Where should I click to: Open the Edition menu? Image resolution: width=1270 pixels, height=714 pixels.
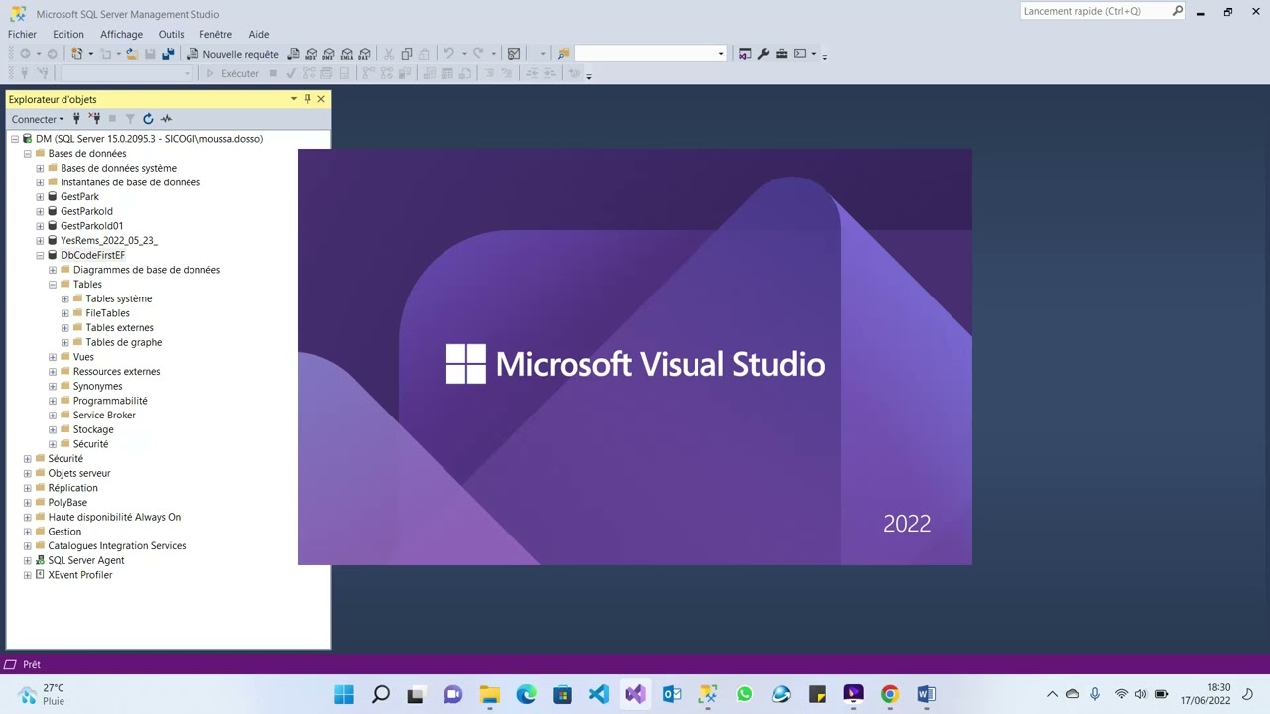coord(68,34)
